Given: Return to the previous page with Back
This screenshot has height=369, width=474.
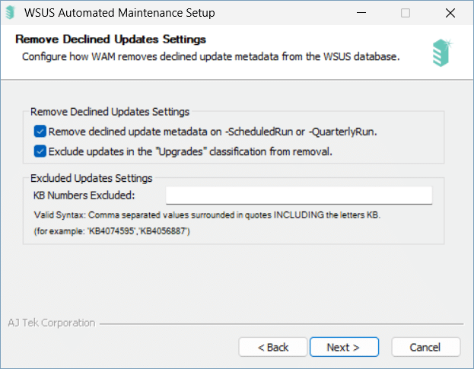Looking at the screenshot, I should (x=273, y=347).
